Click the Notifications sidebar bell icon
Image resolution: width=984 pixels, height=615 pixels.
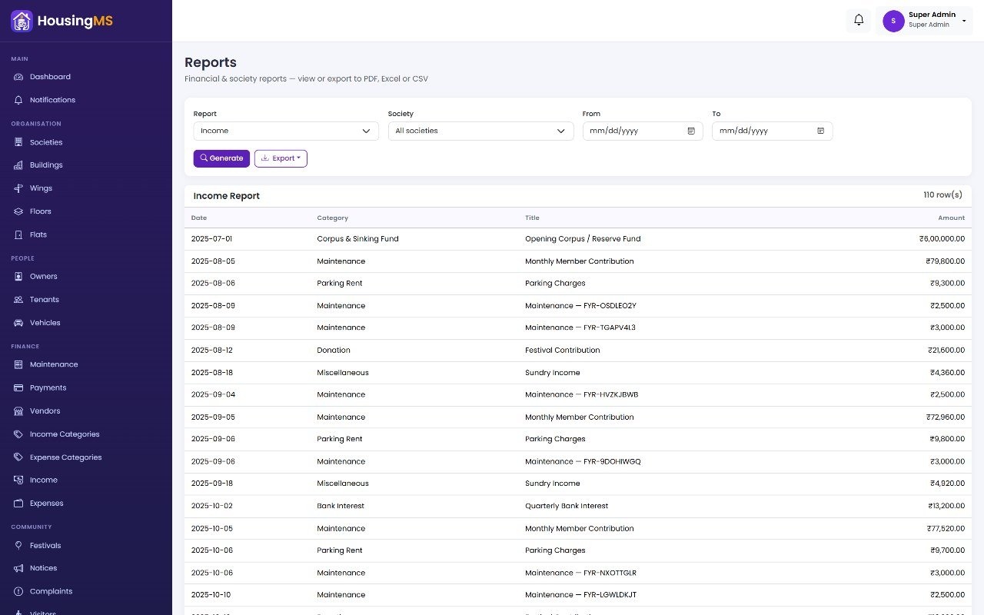[18, 100]
